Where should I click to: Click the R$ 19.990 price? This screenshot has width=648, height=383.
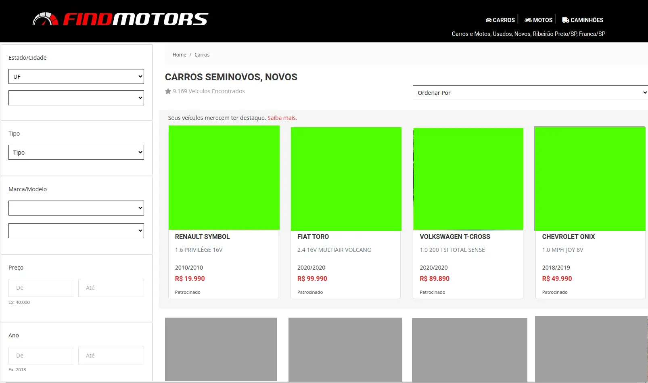point(190,279)
